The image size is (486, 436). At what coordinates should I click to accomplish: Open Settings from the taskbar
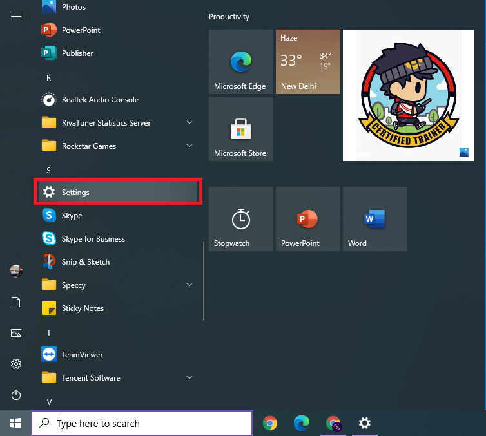pos(365,423)
